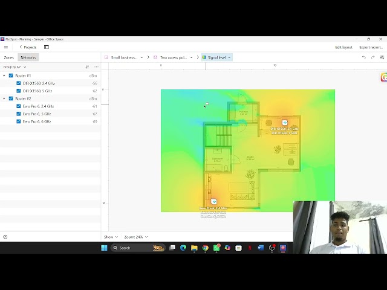Open the Windows Start menu
The image size is (387, 290).
point(104,248)
